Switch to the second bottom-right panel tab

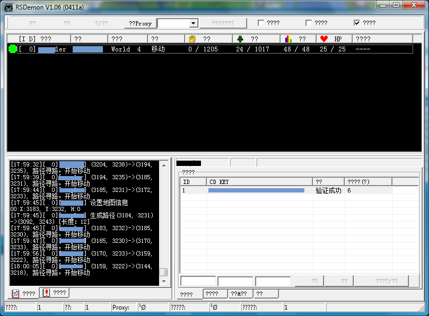[x=212, y=294]
